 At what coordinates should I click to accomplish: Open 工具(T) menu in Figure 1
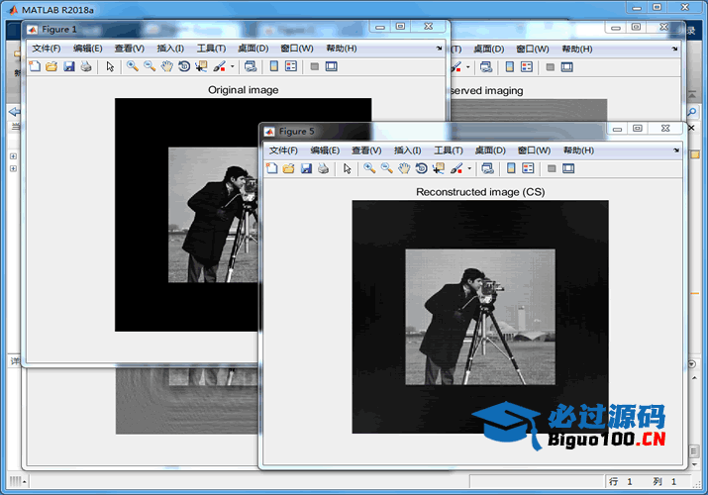pos(211,49)
